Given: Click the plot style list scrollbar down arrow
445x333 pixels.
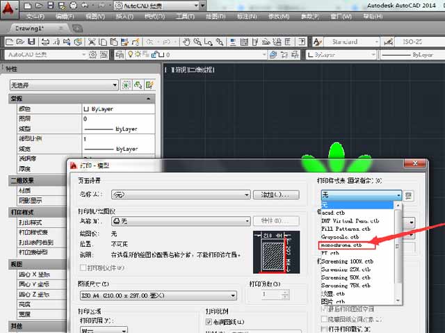Looking at the screenshot, I should click(398, 300).
